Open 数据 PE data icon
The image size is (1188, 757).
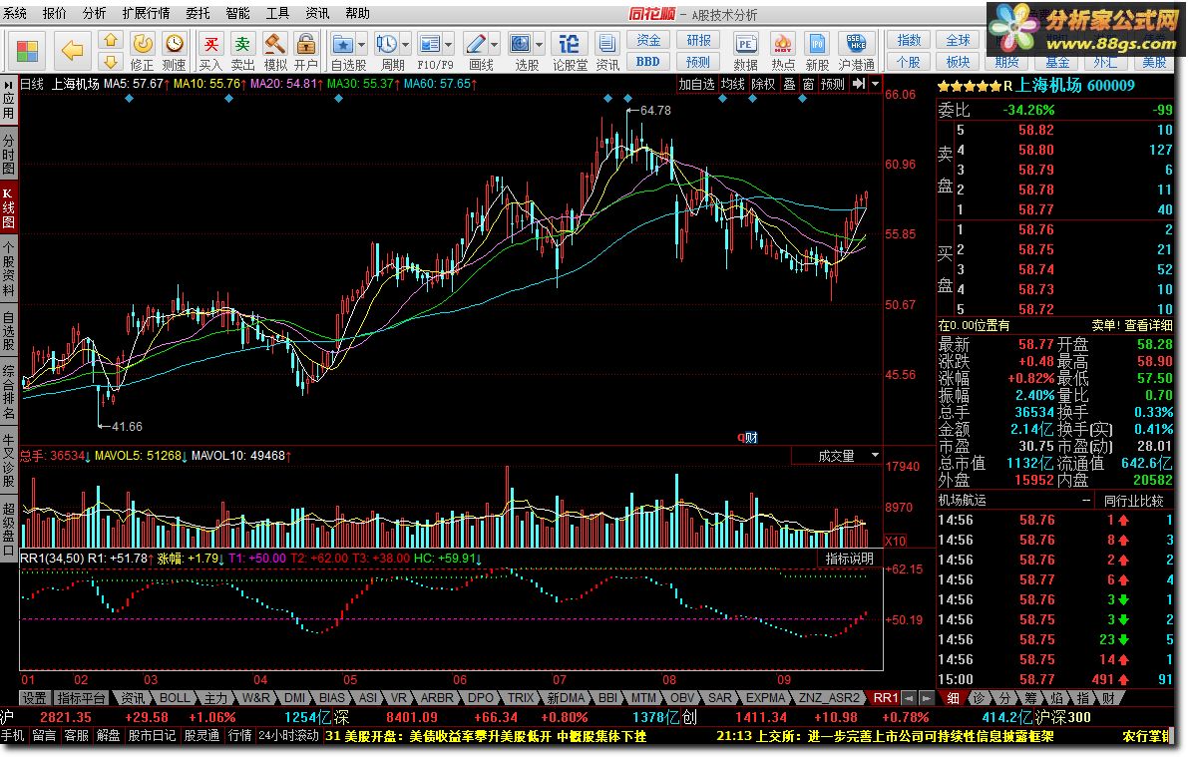point(746,51)
